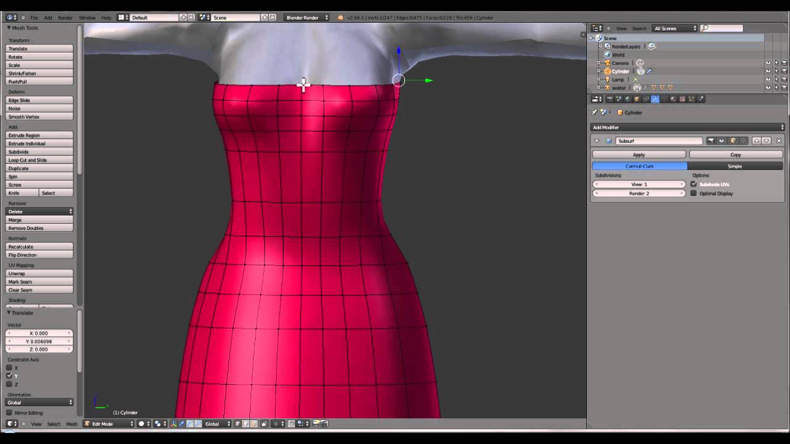
Task: Enable Optimal Display checkbox
Action: click(694, 193)
